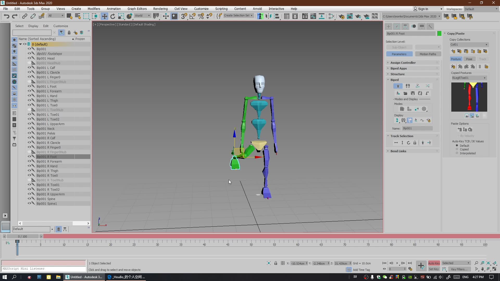Click the Parameters tab
This screenshot has height=281, width=500.
click(x=399, y=54)
